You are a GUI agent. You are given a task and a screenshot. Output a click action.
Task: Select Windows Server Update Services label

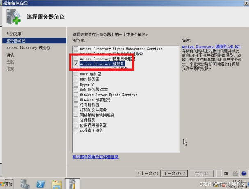click(109, 95)
